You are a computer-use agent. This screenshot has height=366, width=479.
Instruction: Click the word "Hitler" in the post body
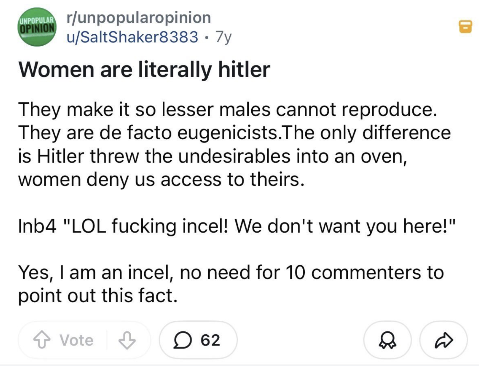(61, 156)
